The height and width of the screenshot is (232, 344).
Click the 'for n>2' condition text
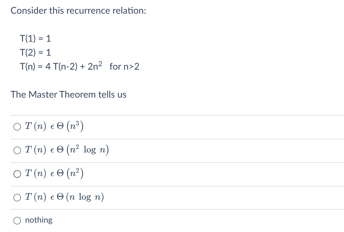[124, 67]
